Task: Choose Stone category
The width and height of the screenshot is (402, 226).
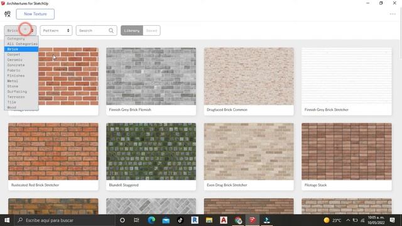Action: (x=21, y=86)
